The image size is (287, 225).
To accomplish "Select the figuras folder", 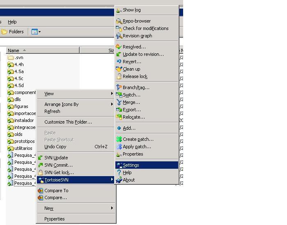I will pyautogui.click(x=18, y=106).
